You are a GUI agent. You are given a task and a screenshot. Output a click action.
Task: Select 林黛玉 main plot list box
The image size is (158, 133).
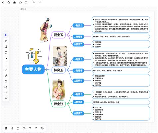coord(121,80)
